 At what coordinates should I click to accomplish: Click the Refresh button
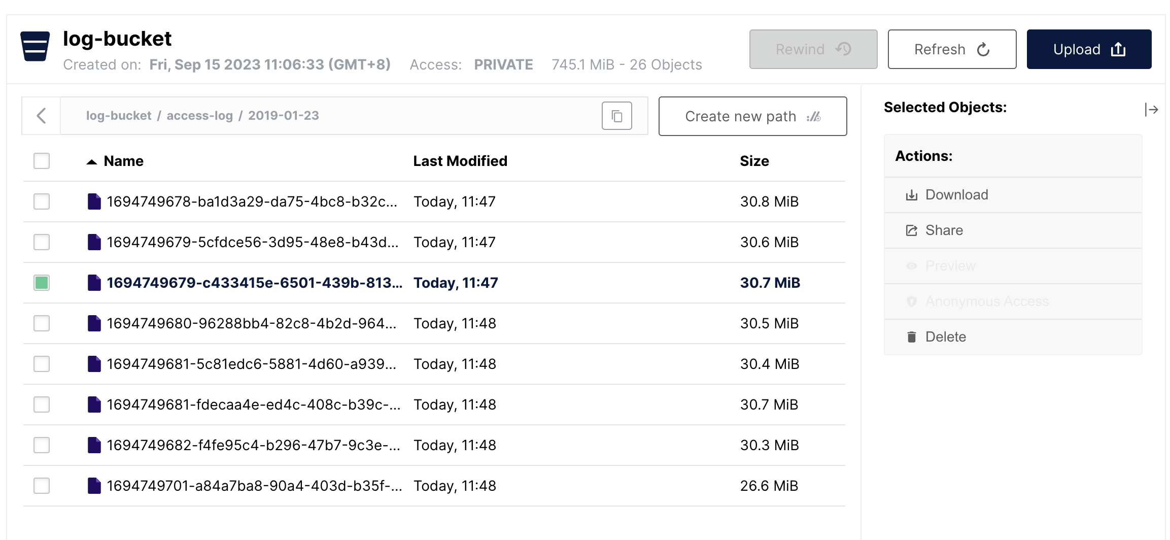click(x=952, y=49)
